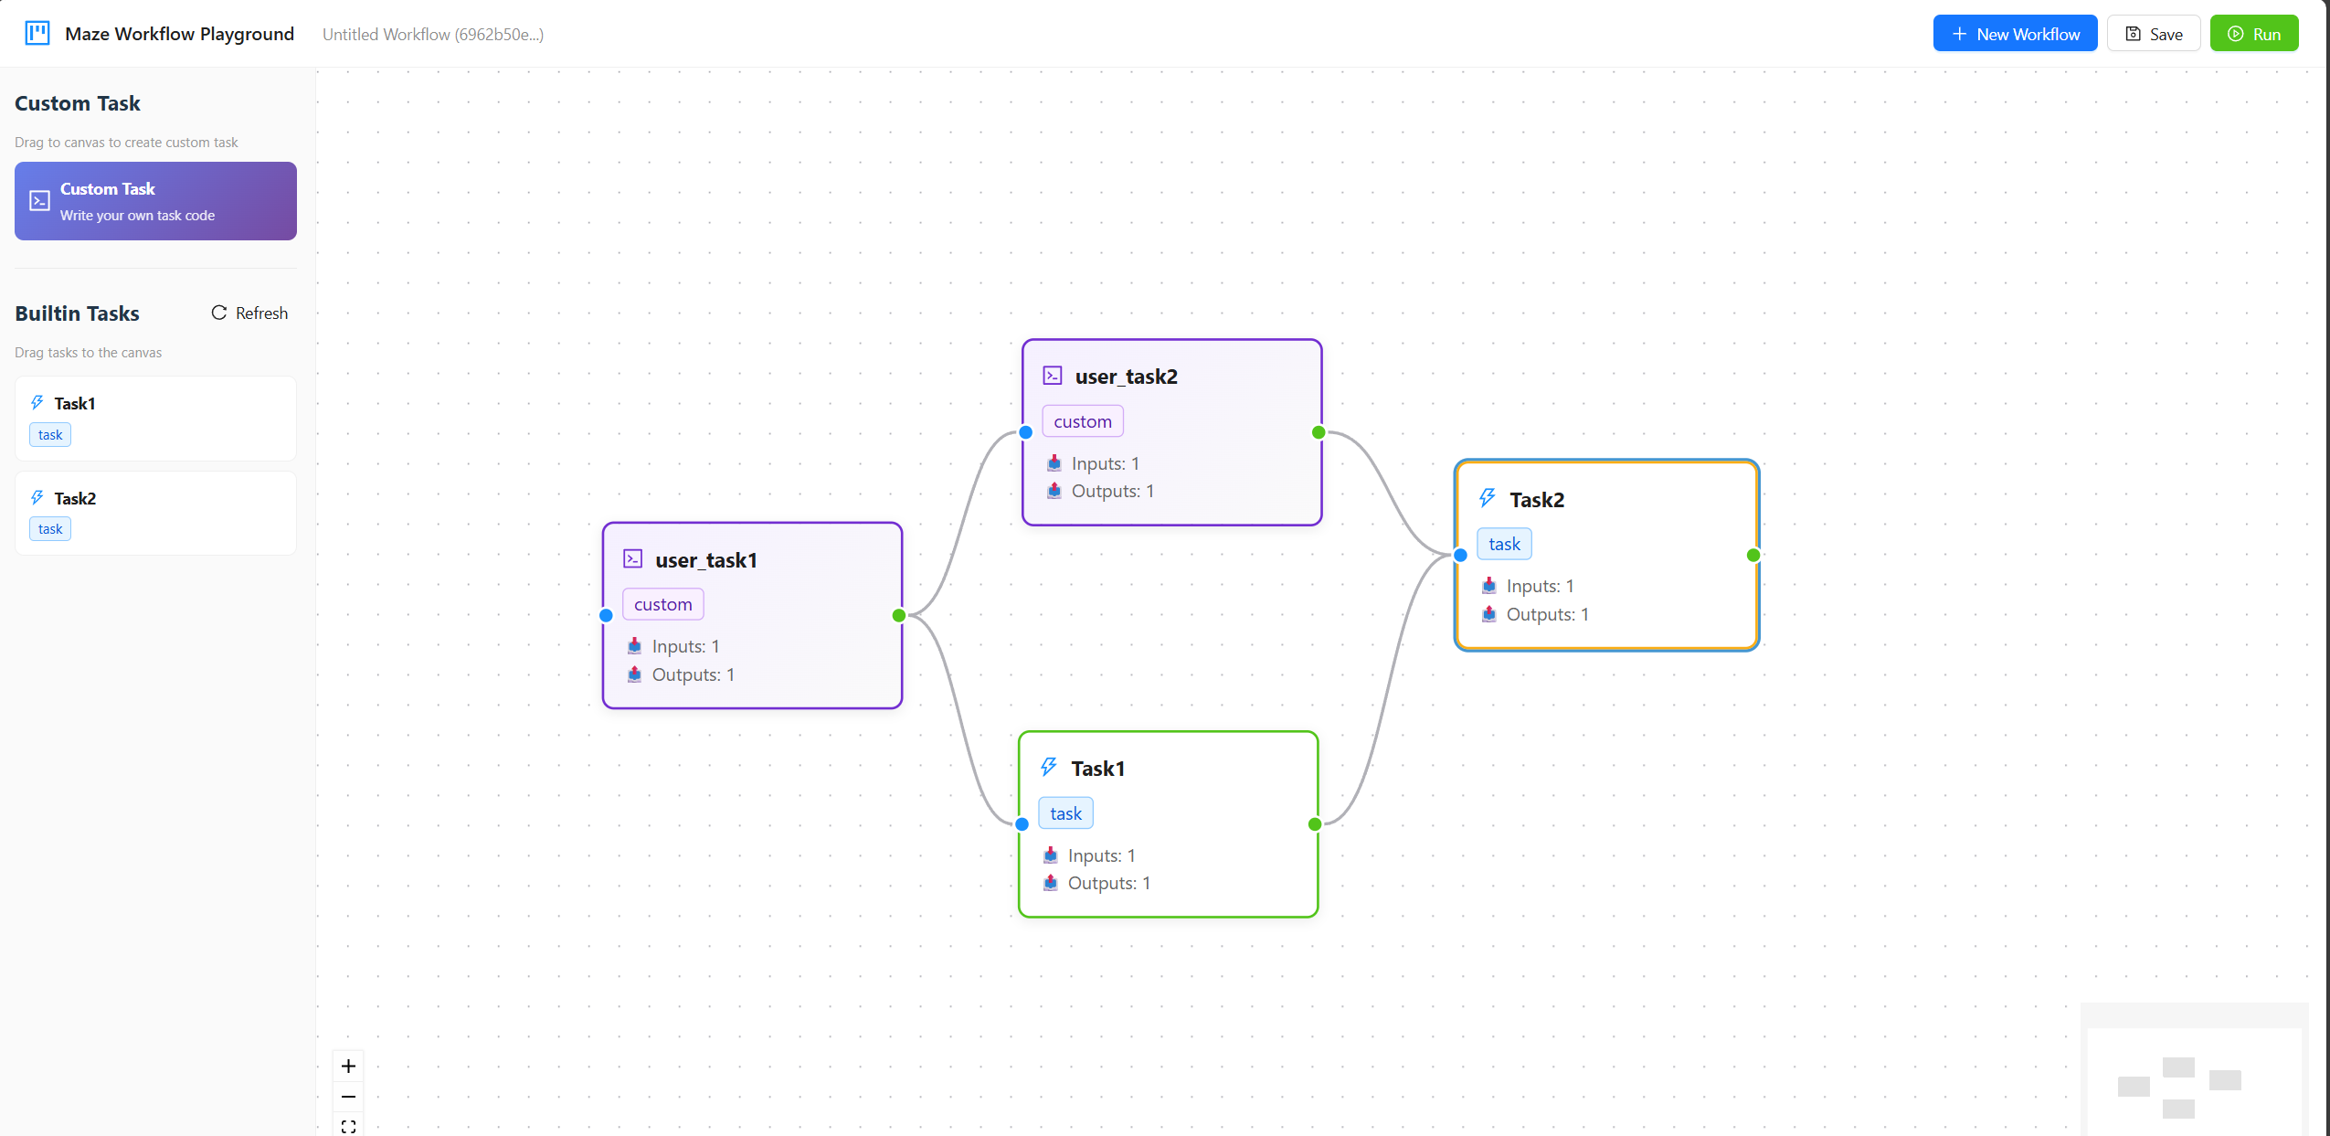Image resolution: width=2330 pixels, height=1136 pixels.
Task: Click the lightning icon on Task2 canvas node
Action: tap(1488, 498)
